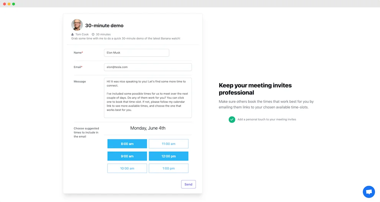Click Tom Cook's profile avatar

tap(77, 25)
